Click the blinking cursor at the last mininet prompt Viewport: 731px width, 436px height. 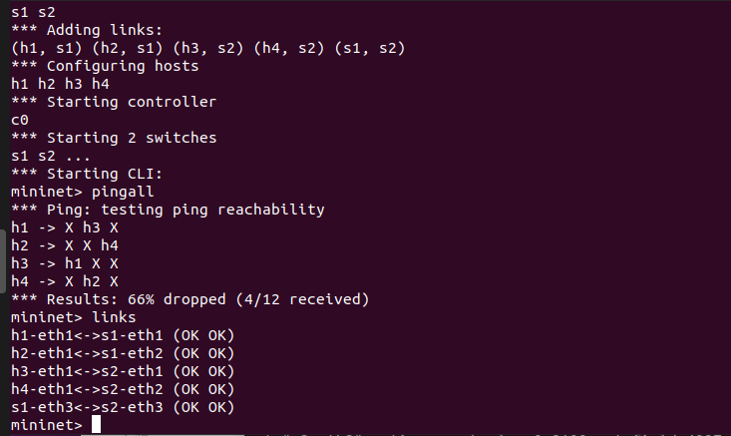click(96, 426)
